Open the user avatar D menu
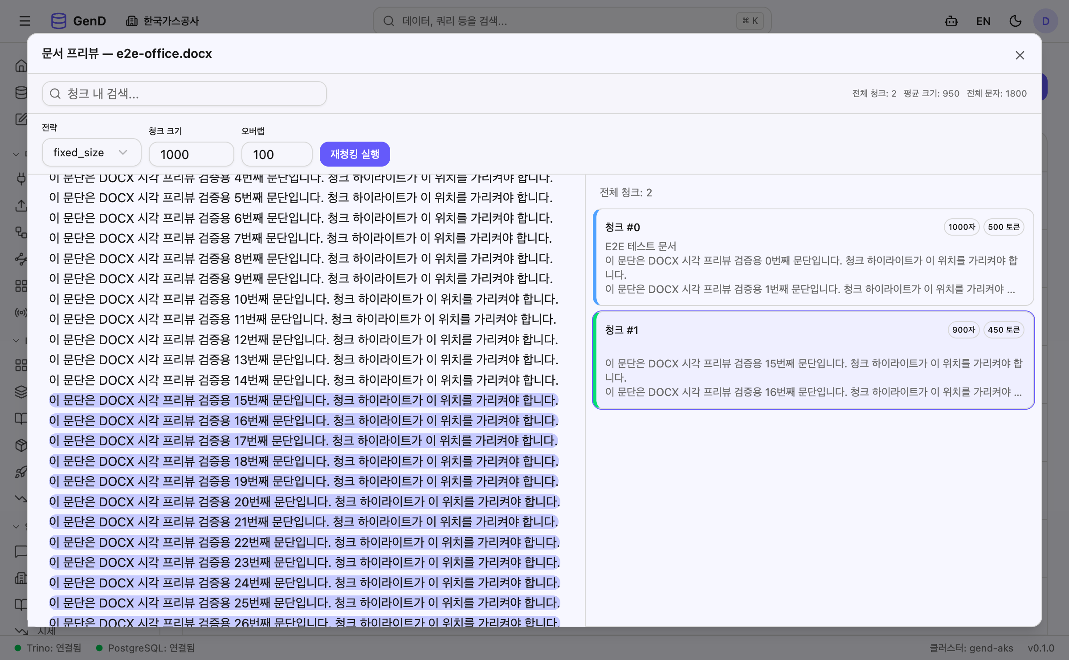The image size is (1069, 660). [1045, 21]
